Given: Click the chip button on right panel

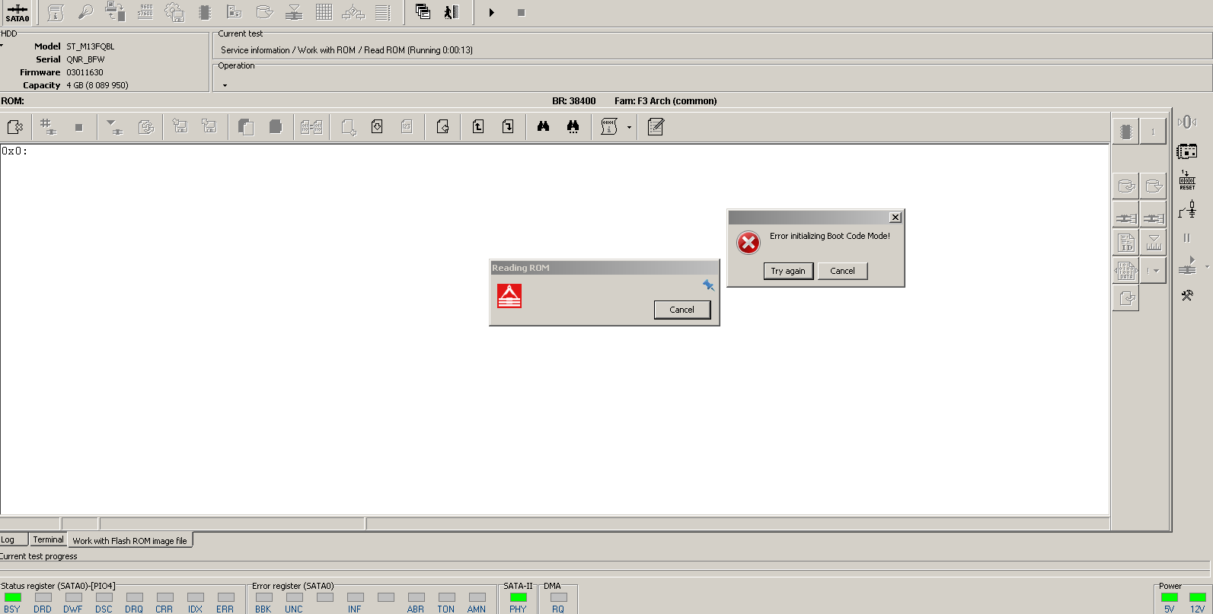Looking at the screenshot, I should pyautogui.click(x=1125, y=132).
